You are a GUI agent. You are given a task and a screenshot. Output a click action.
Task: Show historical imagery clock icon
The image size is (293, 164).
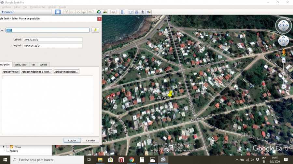(99, 12)
